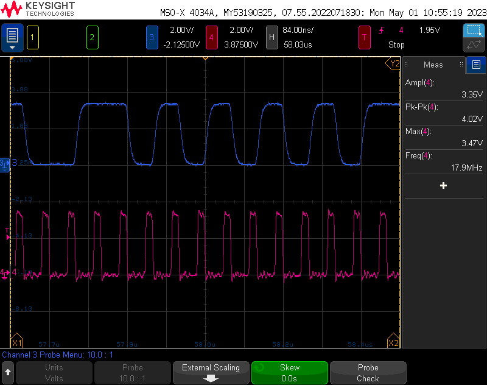The image size is (487, 385).
Task: Select the Y2 cursor marker
Action: click(394, 63)
